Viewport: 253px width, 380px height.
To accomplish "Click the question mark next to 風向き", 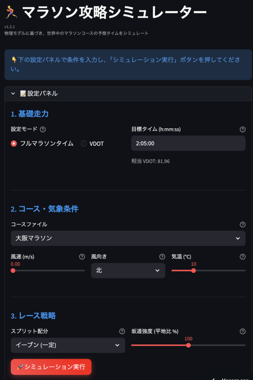I will [162, 256].
